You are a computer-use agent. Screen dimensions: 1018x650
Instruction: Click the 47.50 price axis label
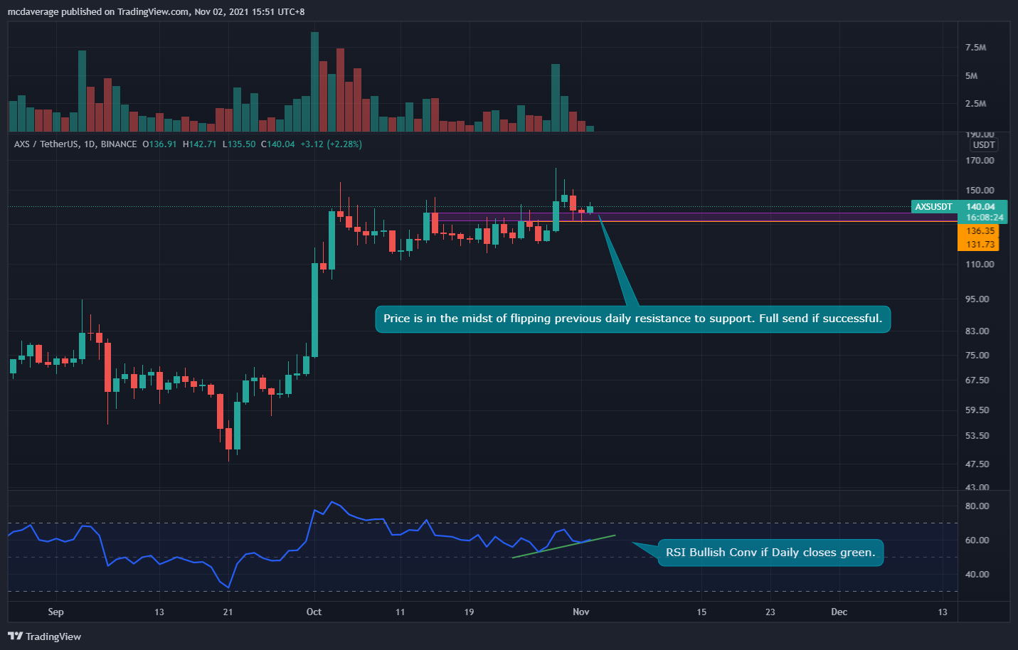pyautogui.click(x=977, y=464)
